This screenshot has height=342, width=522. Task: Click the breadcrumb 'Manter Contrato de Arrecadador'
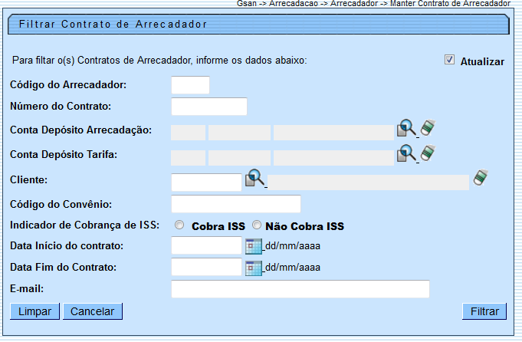(450, 3)
